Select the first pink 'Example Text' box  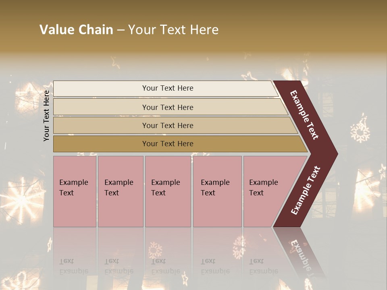coord(75,191)
